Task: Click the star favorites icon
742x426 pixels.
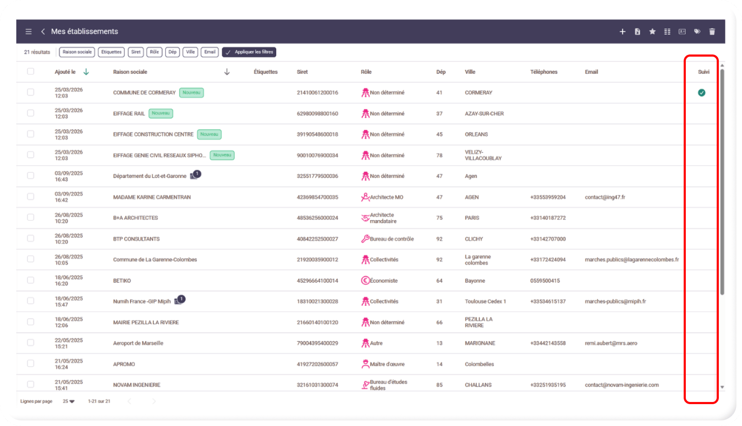Action: [652, 32]
